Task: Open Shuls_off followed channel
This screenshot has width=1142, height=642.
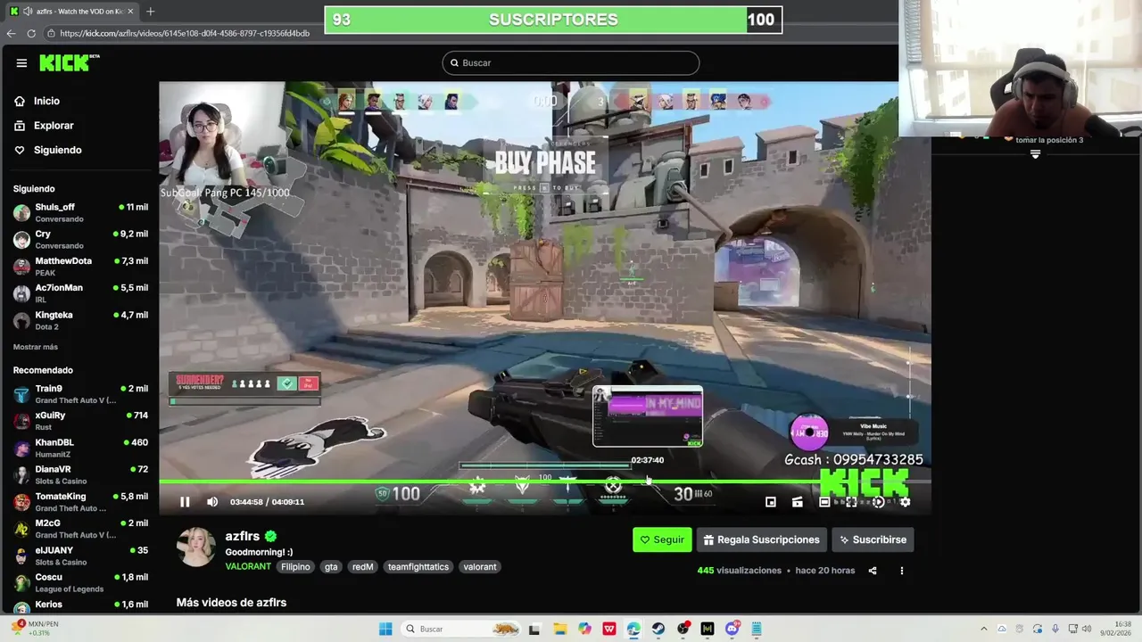Action: tap(79, 212)
